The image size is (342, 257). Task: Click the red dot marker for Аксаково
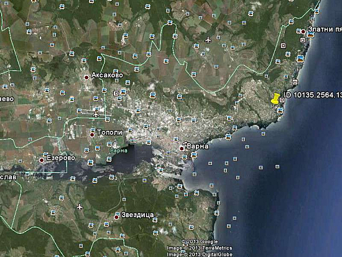(x=86, y=77)
